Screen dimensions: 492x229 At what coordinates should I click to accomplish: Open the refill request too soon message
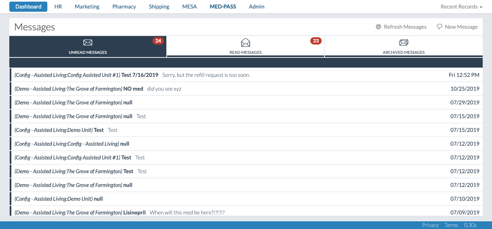tap(206, 75)
